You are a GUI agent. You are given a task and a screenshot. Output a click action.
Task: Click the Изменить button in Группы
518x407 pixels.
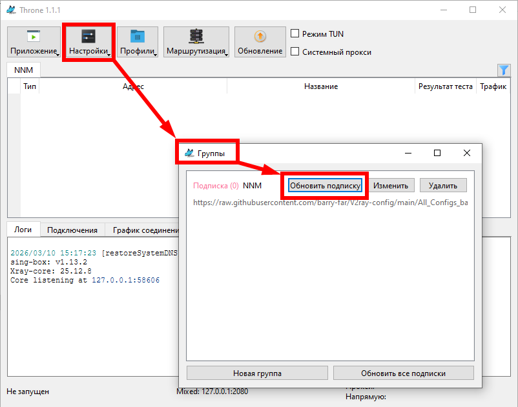[391, 185]
